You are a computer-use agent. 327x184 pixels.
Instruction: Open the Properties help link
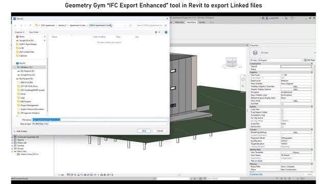(x=256, y=174)
